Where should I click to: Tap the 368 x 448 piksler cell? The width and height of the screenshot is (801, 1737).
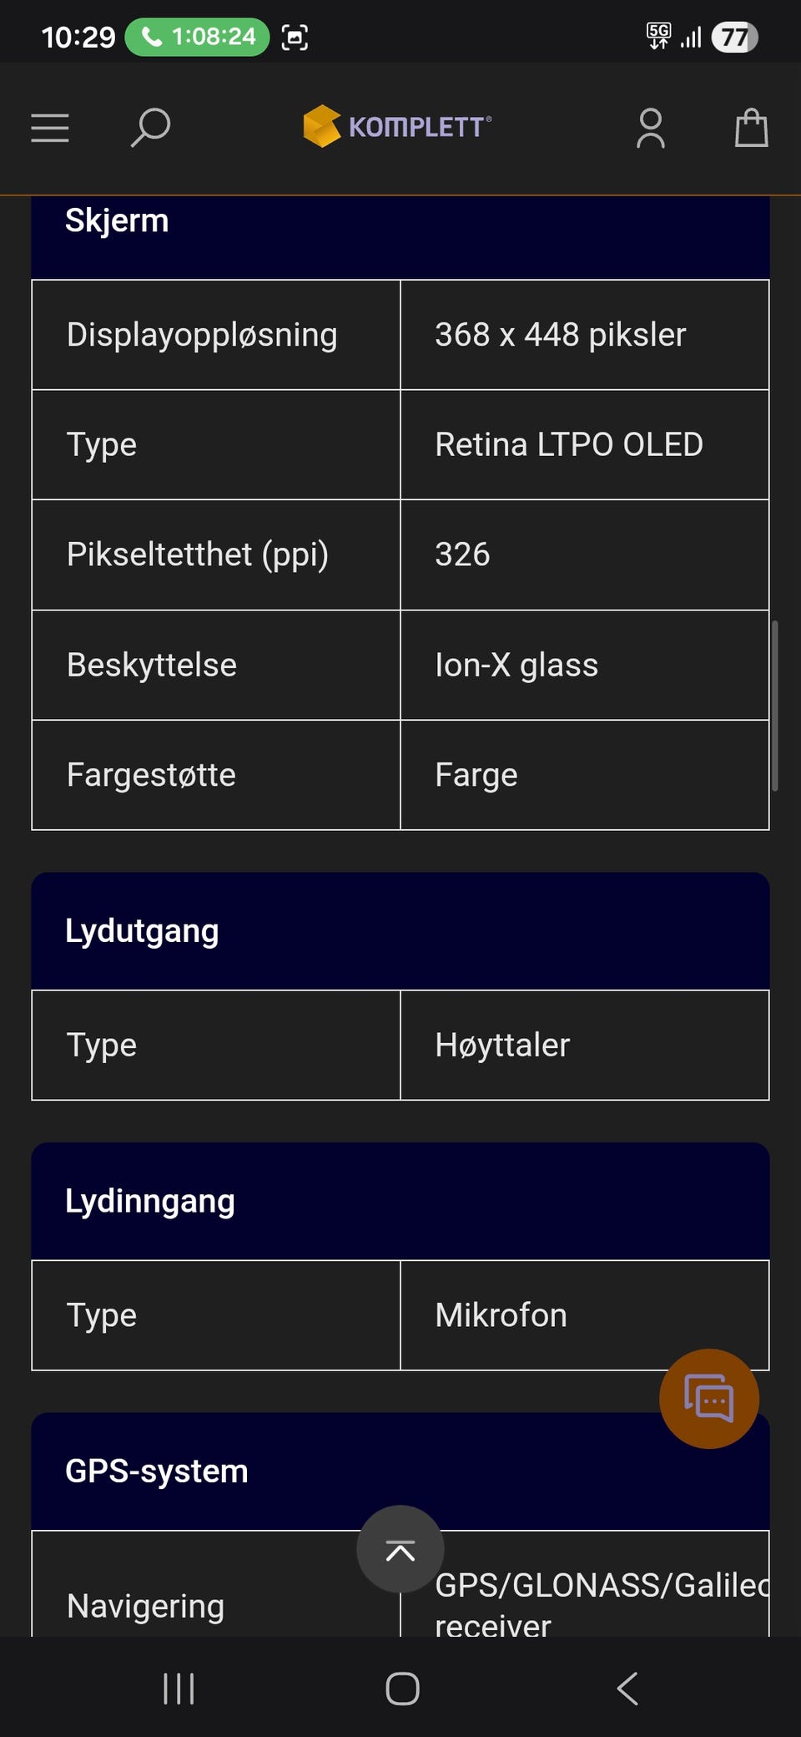coord(585,334)
